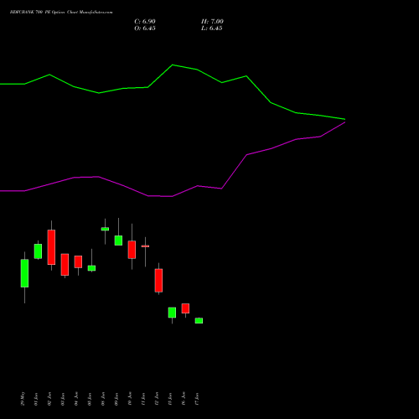Select the 16 Jun date label

[184, 399]
